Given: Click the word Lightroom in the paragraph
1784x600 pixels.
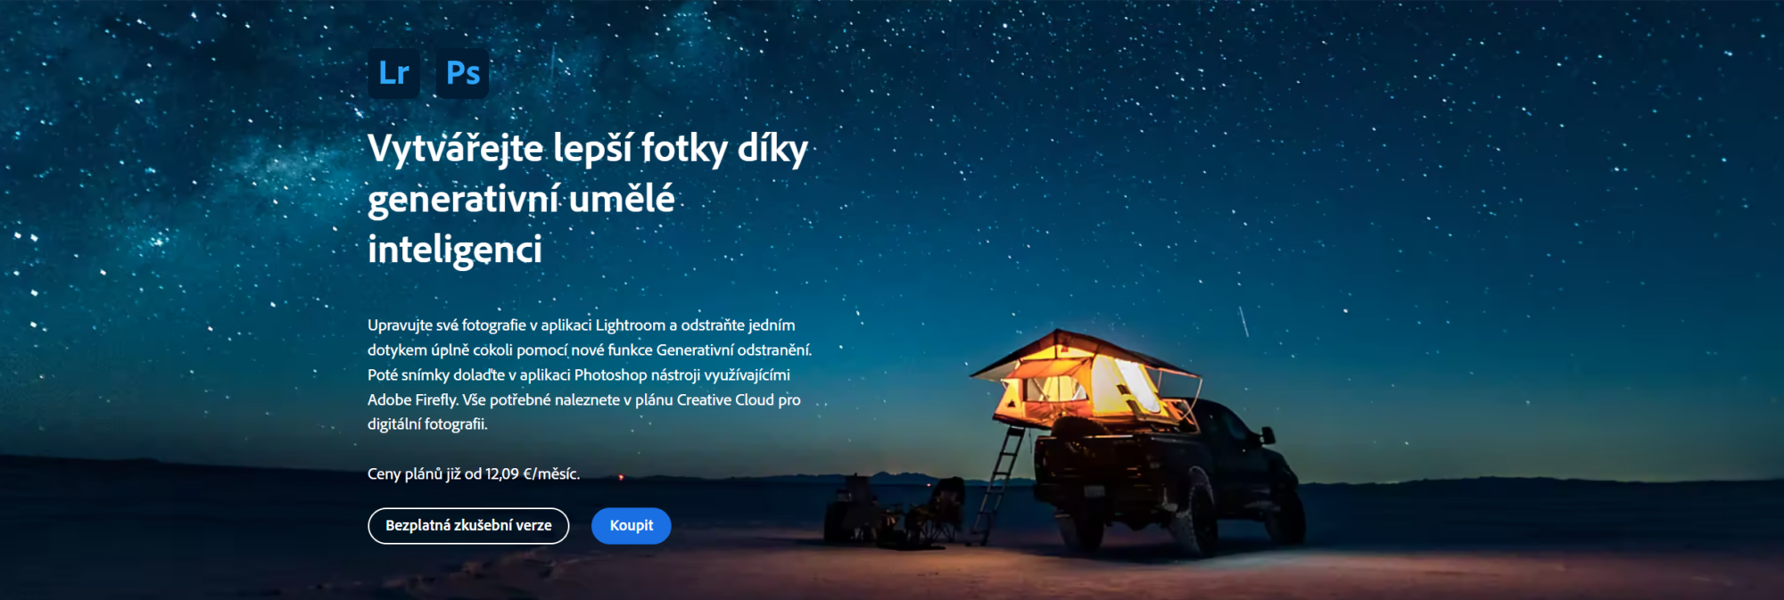Looking at the screenshot, I should (631, 325).
